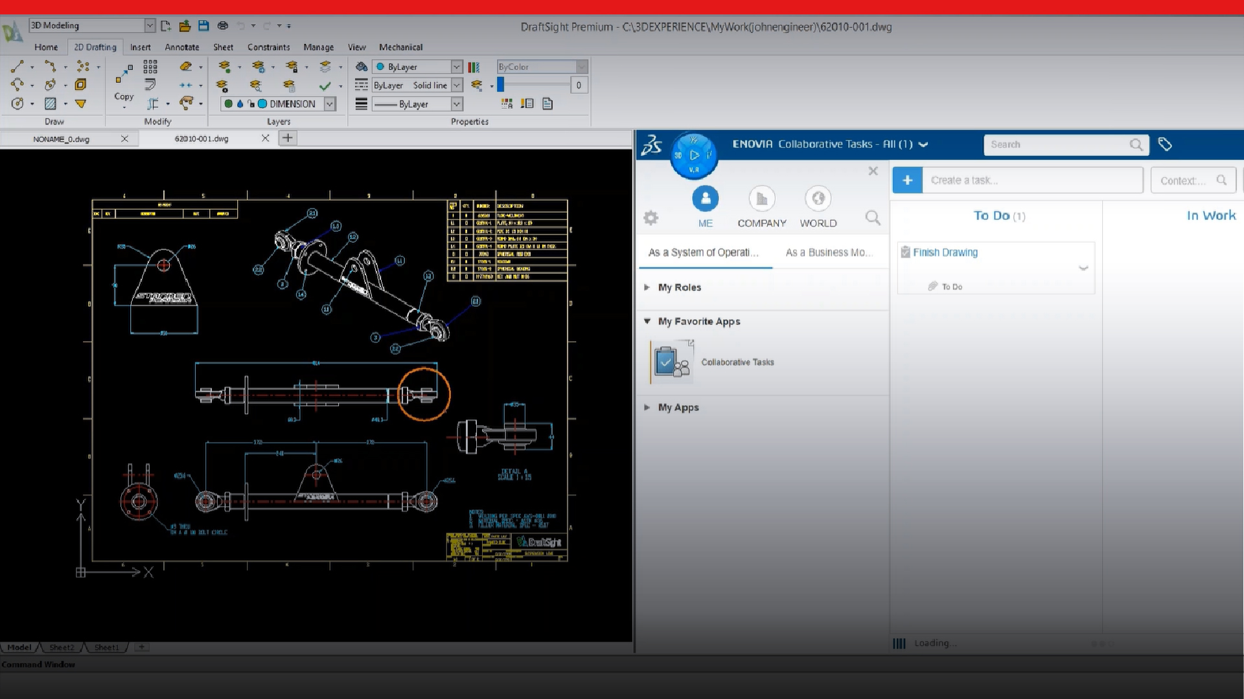The height and width of the screenshot is (699, 1244).
Task: Click the DIMENSION layer color swatch
Action: point(262,104)
